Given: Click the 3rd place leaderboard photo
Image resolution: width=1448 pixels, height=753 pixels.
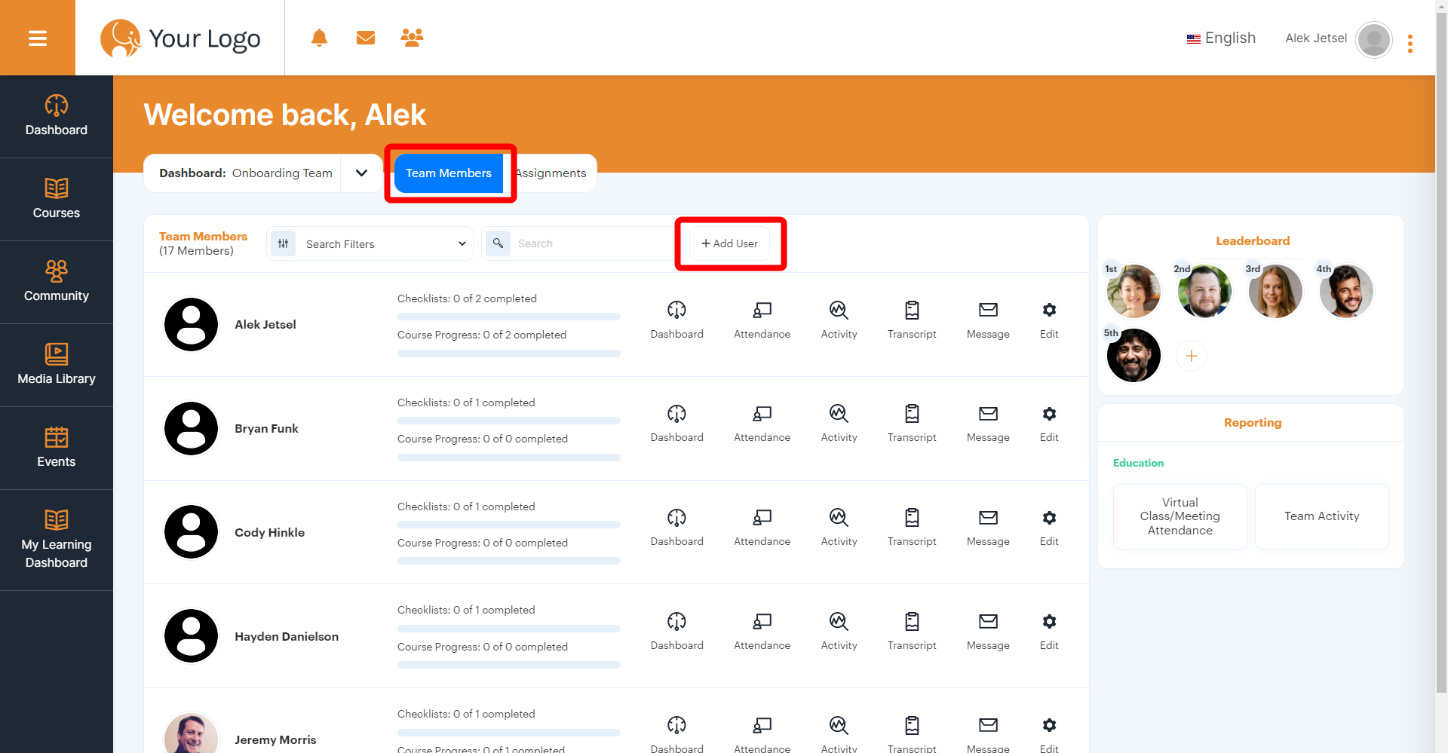Looking at the screenshot, I should [x=1275, y=291].
